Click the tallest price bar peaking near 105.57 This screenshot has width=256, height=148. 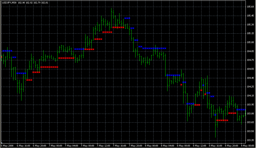pos(112,17)
